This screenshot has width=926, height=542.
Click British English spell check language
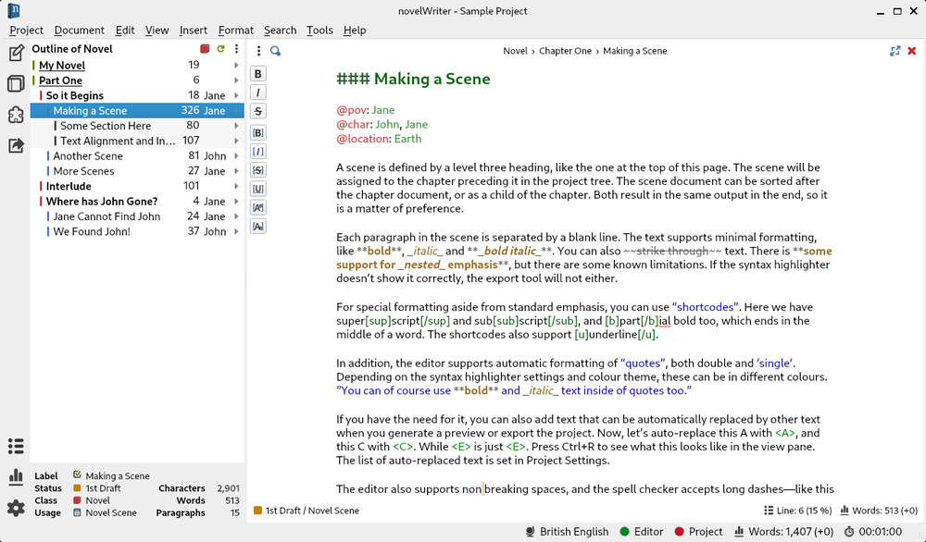click(x=567, y=532)
